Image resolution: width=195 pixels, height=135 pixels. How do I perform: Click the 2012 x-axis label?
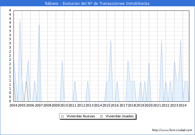[81, 105]
